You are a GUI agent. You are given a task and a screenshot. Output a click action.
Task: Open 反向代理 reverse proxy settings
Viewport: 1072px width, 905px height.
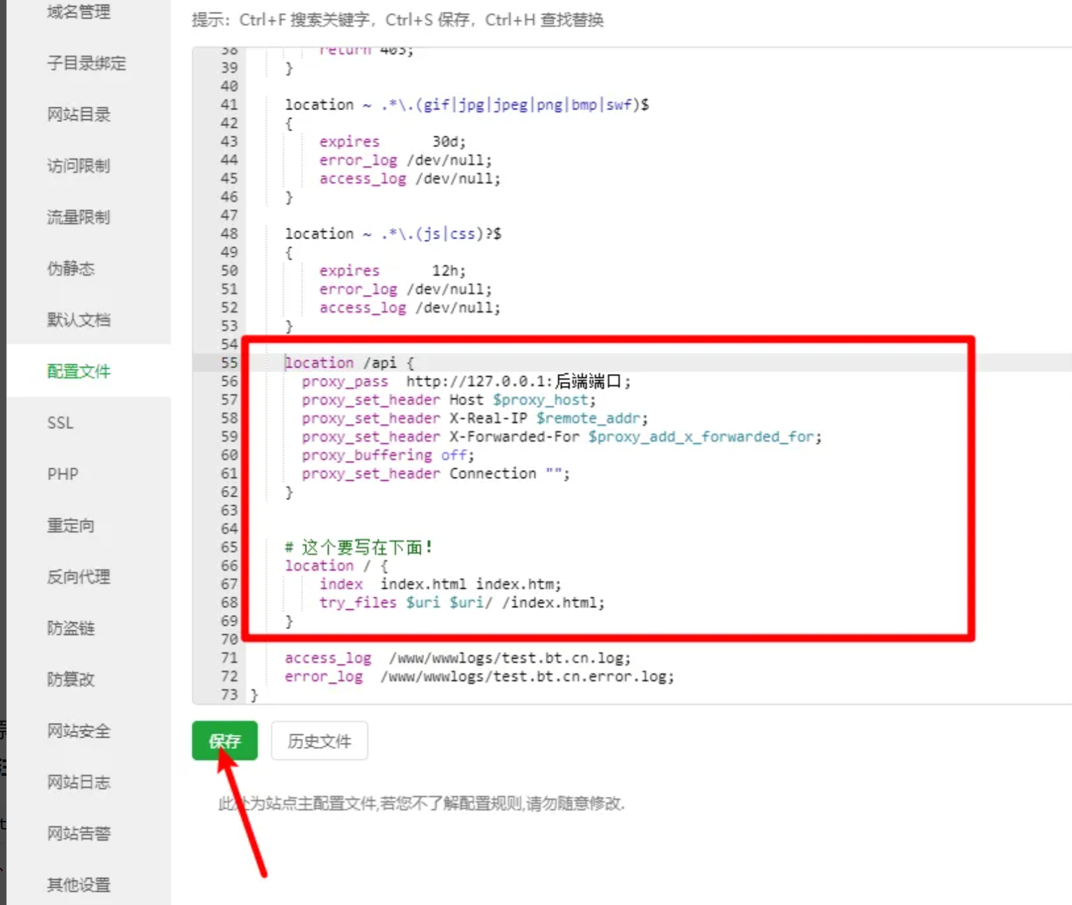point(78,577)
